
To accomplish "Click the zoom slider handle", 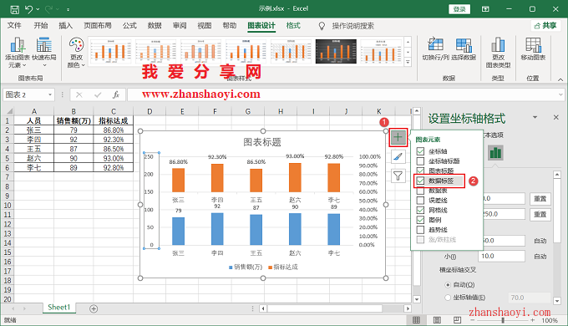I will coord(503,320).
